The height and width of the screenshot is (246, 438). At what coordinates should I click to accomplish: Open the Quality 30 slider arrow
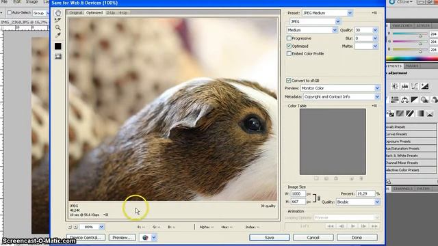[x=375, y=30]
